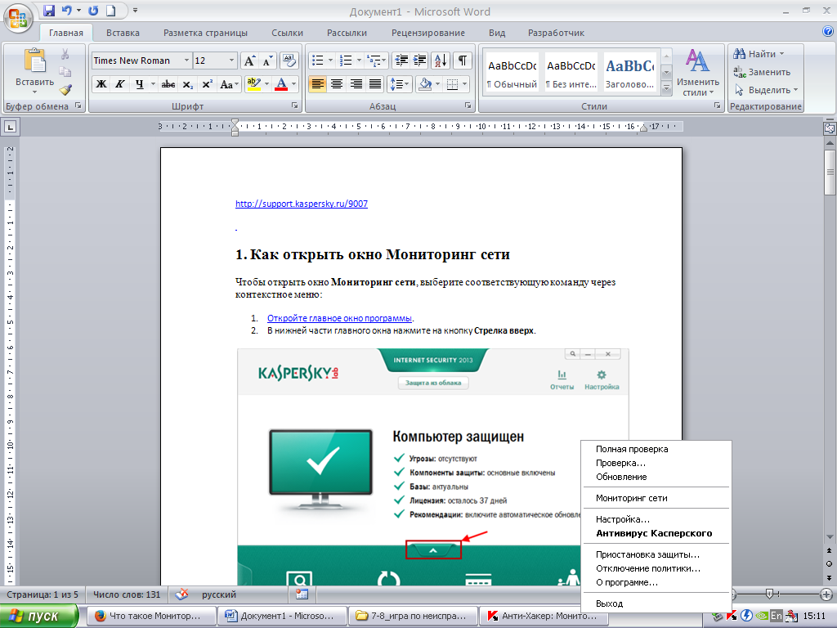837x628 pixels.
Task: Open Анти-Хакер taskbar window
Action: (544, 616)
